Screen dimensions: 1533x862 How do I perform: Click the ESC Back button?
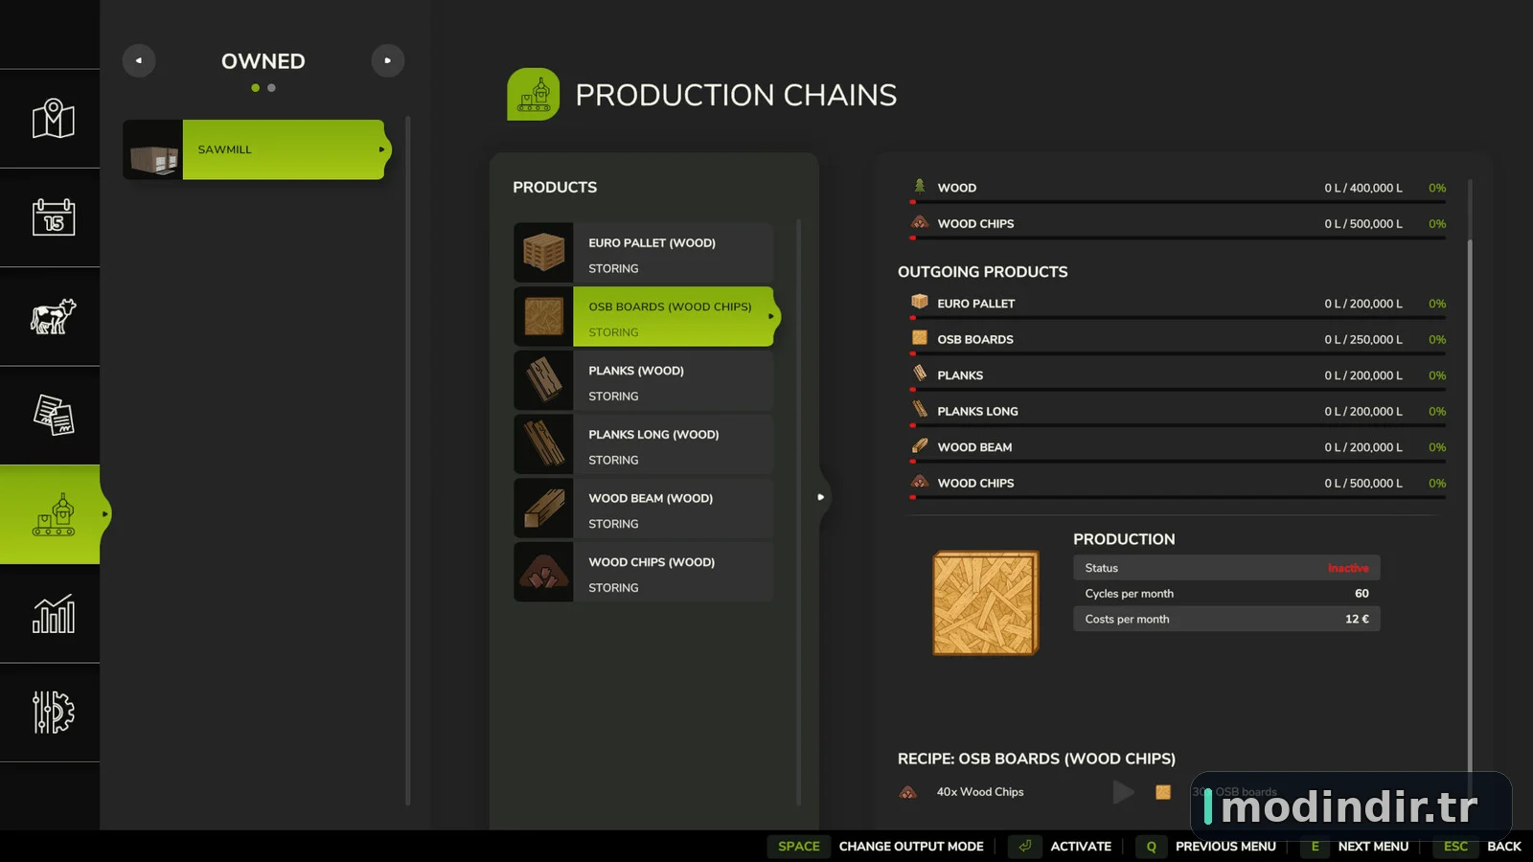(1478, 847)
